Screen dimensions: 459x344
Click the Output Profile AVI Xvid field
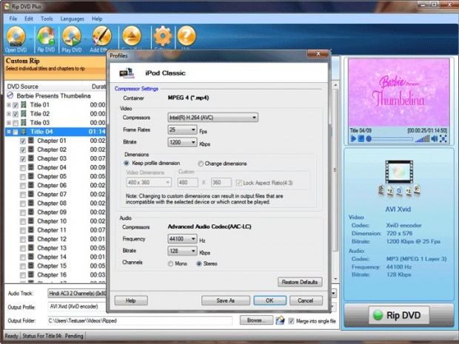pyautogui.click(x=77, y=306)
